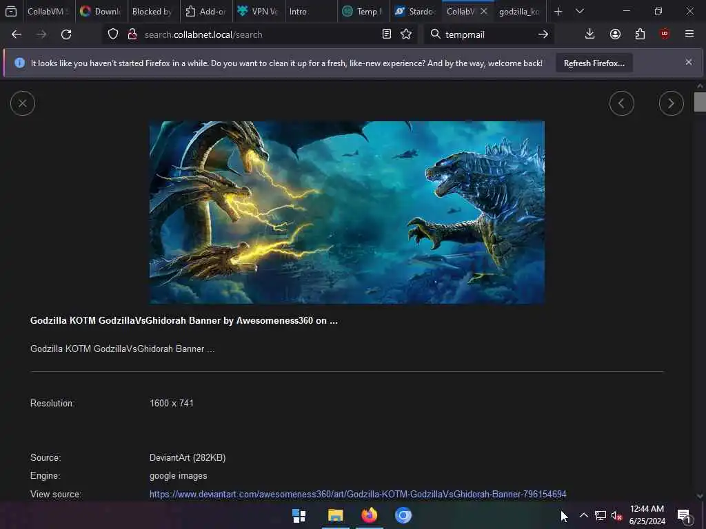Show site security lock information

(132, 34)
